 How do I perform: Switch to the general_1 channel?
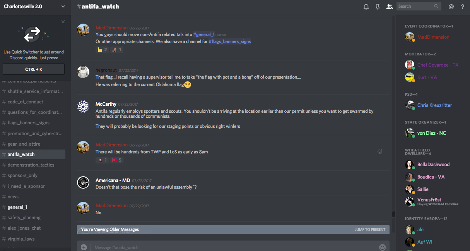click(17, 207)
